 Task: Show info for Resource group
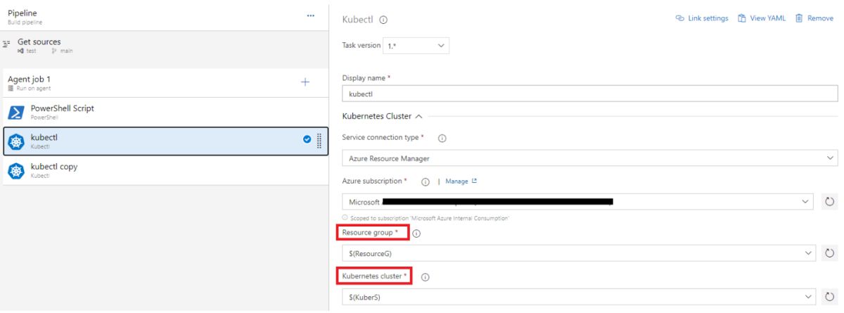(416, 234)
